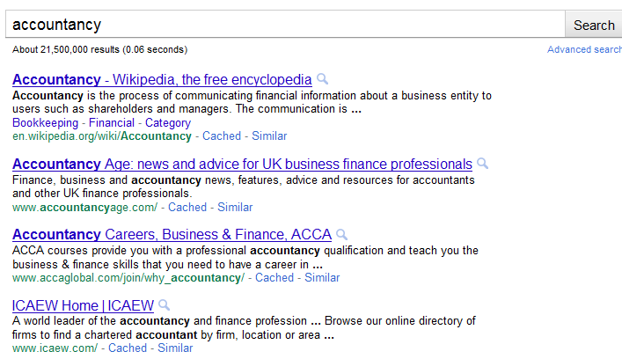Show Similar pages for www.icaew.com

(175, 348)
